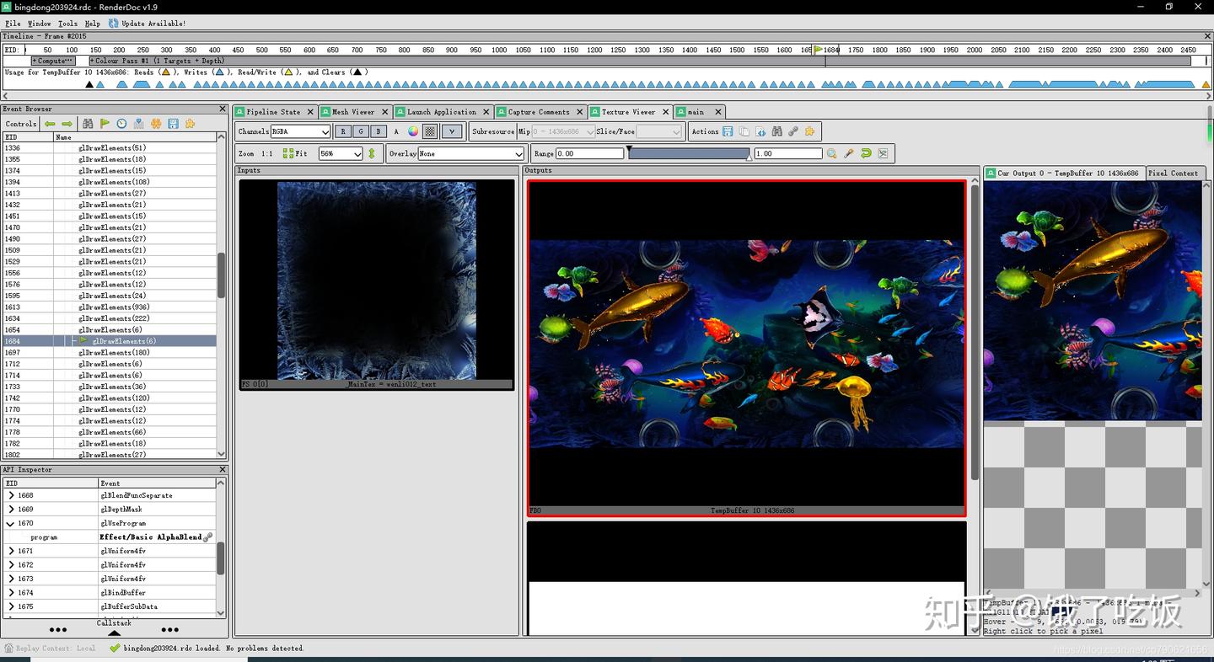Viewport: 1214px width, 662px height.
Task: Click the find event binoculars icon
Action: tap(88, 124)
